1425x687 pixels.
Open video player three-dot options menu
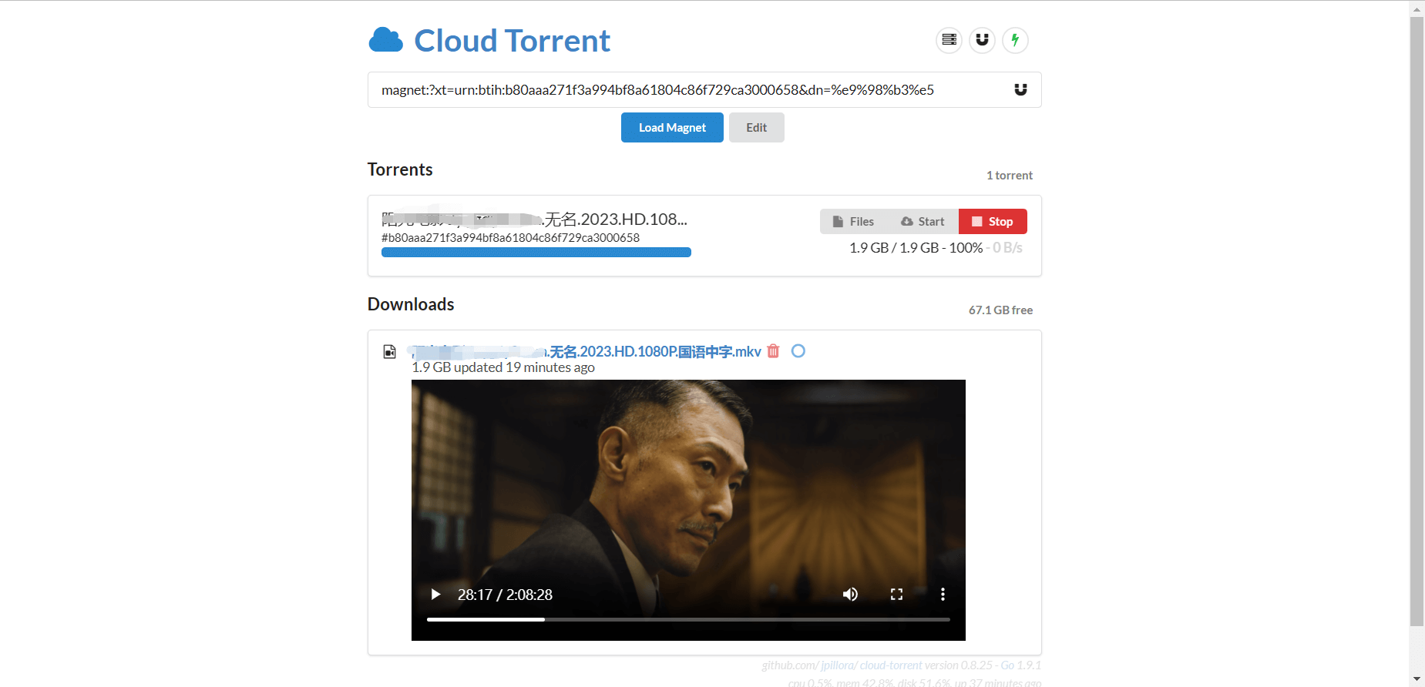[x=943, y=595]
